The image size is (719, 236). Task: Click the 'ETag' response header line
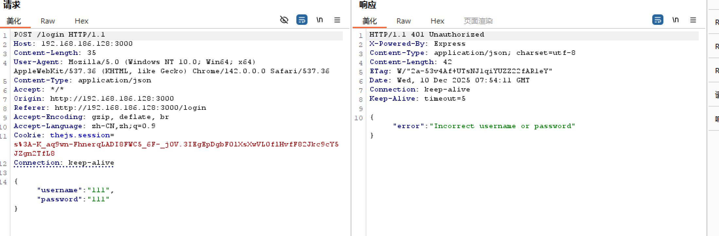[461, 71]
